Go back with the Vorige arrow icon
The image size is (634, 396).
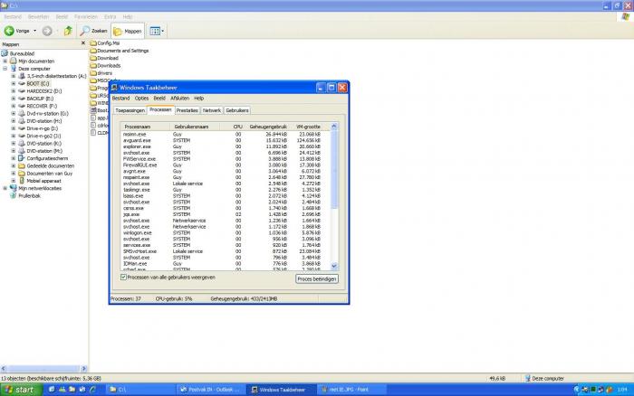coord(9,31)
